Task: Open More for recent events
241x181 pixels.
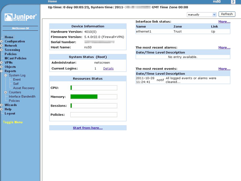Action: click(224, 69)
